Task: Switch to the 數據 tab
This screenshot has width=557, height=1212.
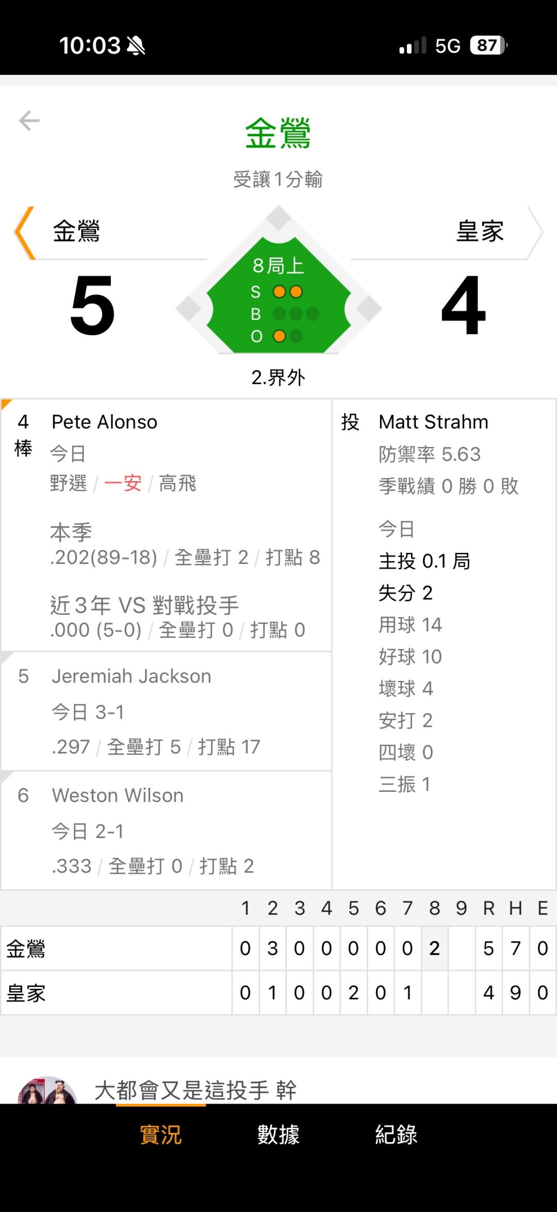Action: click(278, 1135)
